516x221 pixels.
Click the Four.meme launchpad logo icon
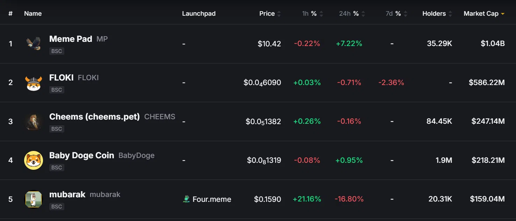click(x=186, y=199)
